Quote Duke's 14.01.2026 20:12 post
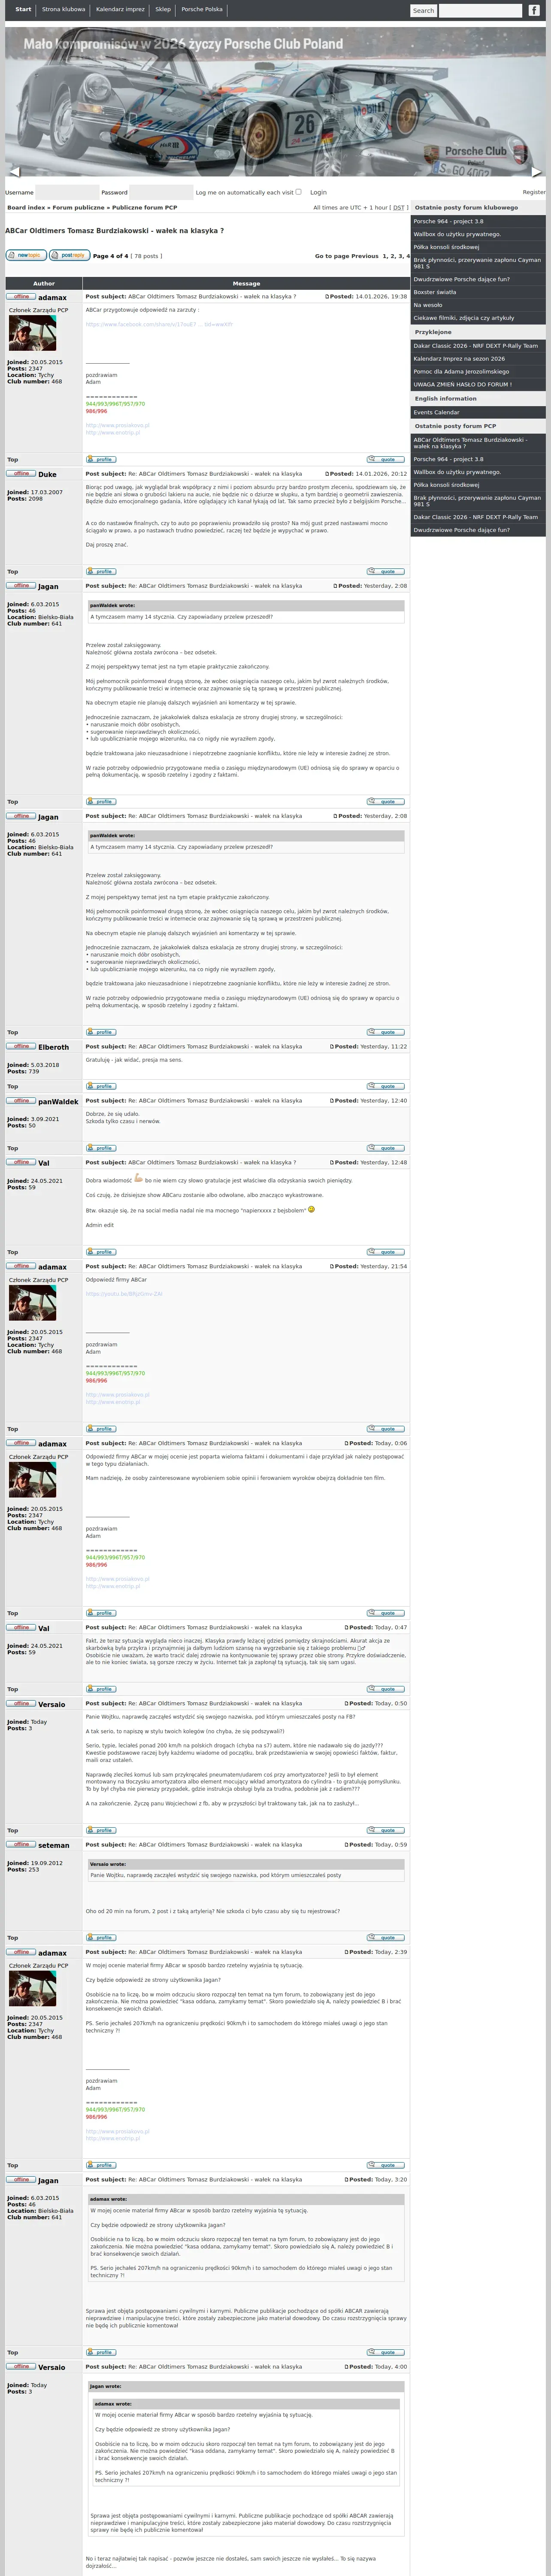 click(386, 571)
